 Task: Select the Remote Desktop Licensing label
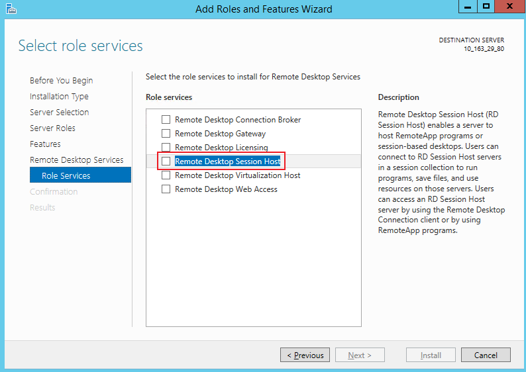[x=221, y=148]
